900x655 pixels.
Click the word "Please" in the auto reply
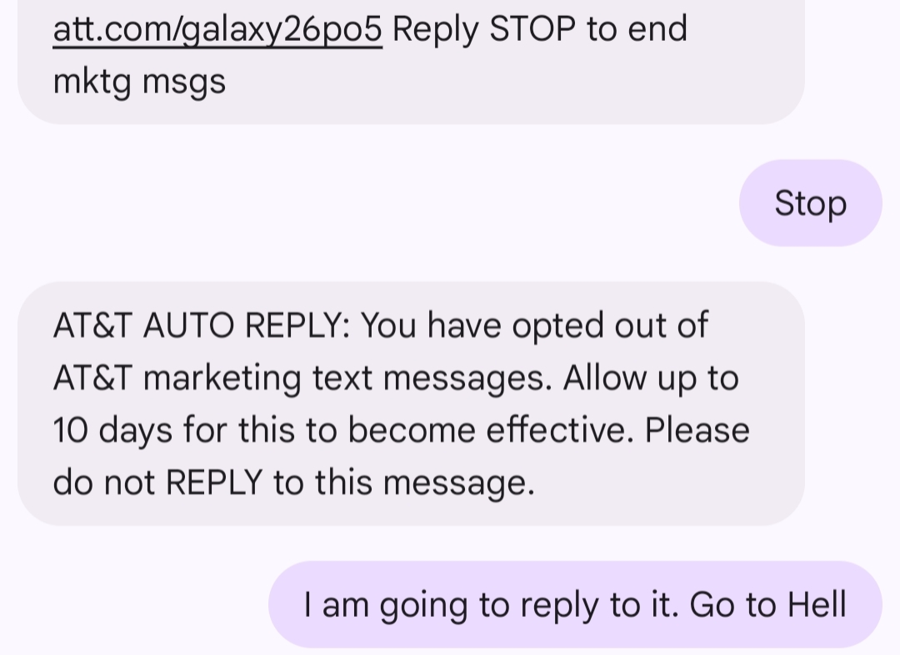[x=697, y=431]
